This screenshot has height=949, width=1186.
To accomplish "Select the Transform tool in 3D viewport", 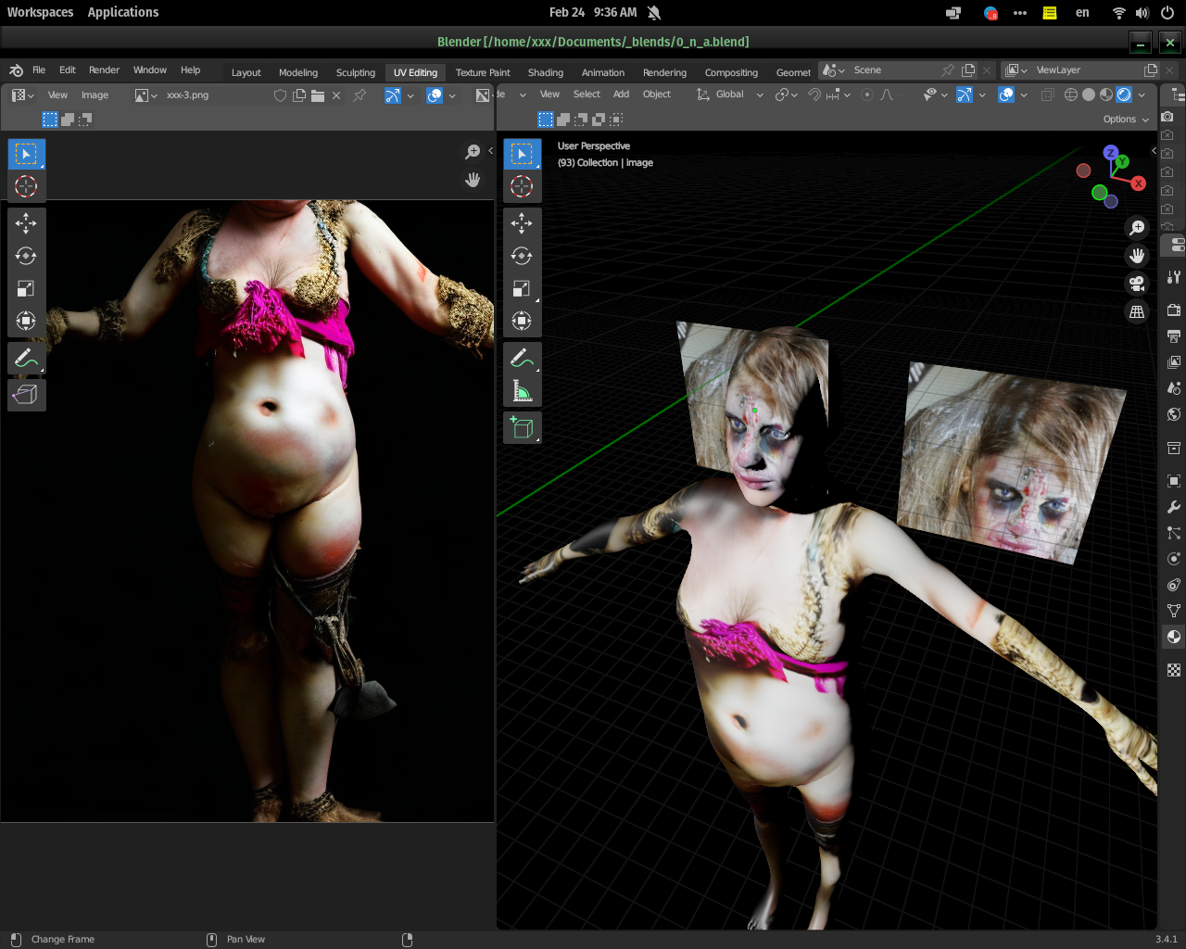I will click(x=522, y=321).
